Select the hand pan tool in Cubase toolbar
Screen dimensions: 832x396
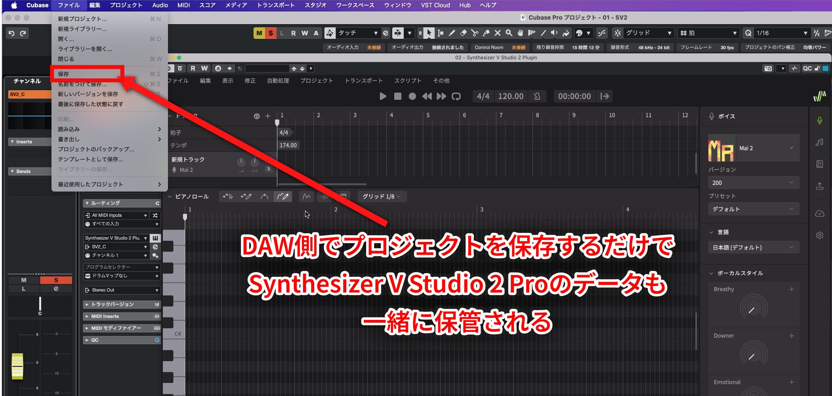520,33
